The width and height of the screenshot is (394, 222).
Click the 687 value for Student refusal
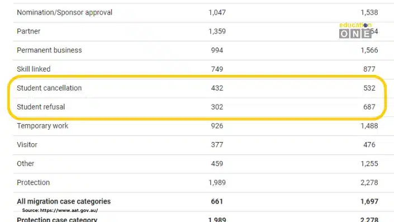(x=369, y=107)
